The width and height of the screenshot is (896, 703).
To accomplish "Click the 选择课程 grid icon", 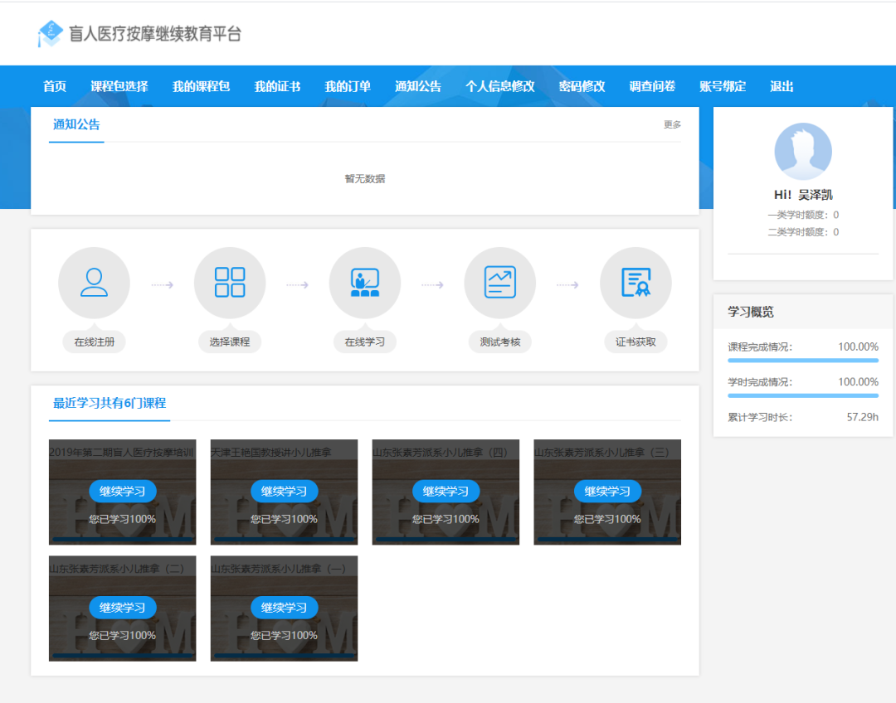I will (x=230, y=282).
